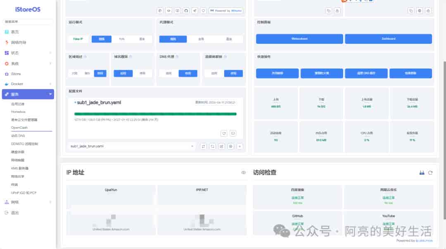Collapse the 服务 services sidebar section

(x=28, y=94)
